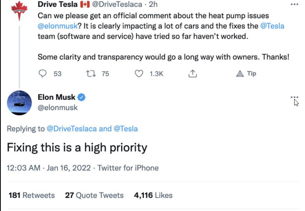Image resolution: width=305 pixels, height=211 pixels.
Task: Click @Tesla mention in tweet text
Action: point(272,26)
